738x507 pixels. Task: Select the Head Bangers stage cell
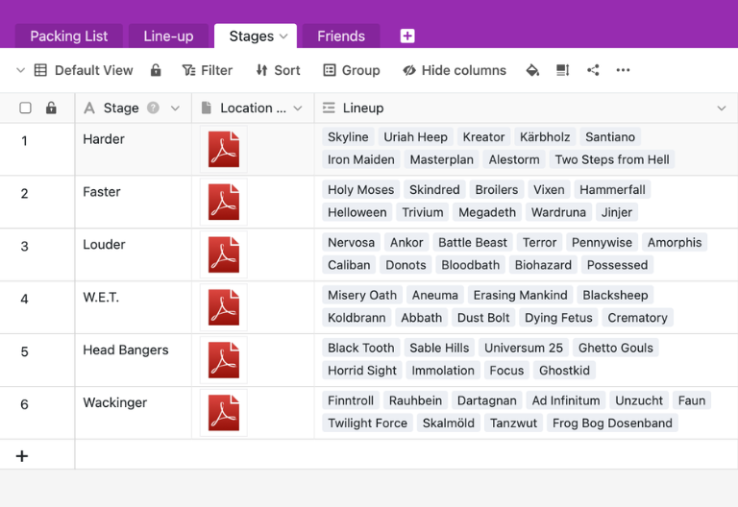[134, 360]
